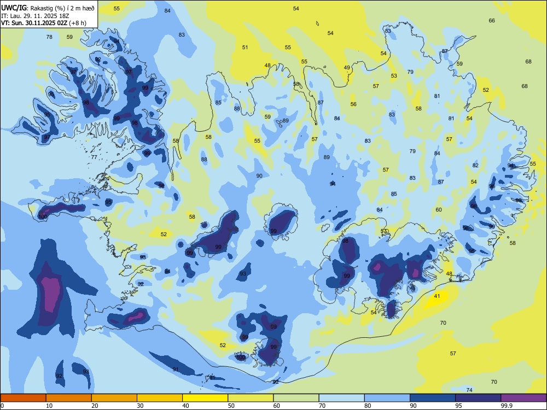Select the '50' legend scale label

(231, 406)
